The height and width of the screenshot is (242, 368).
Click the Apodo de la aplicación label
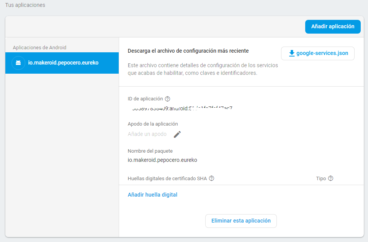[x=153, y=124]
